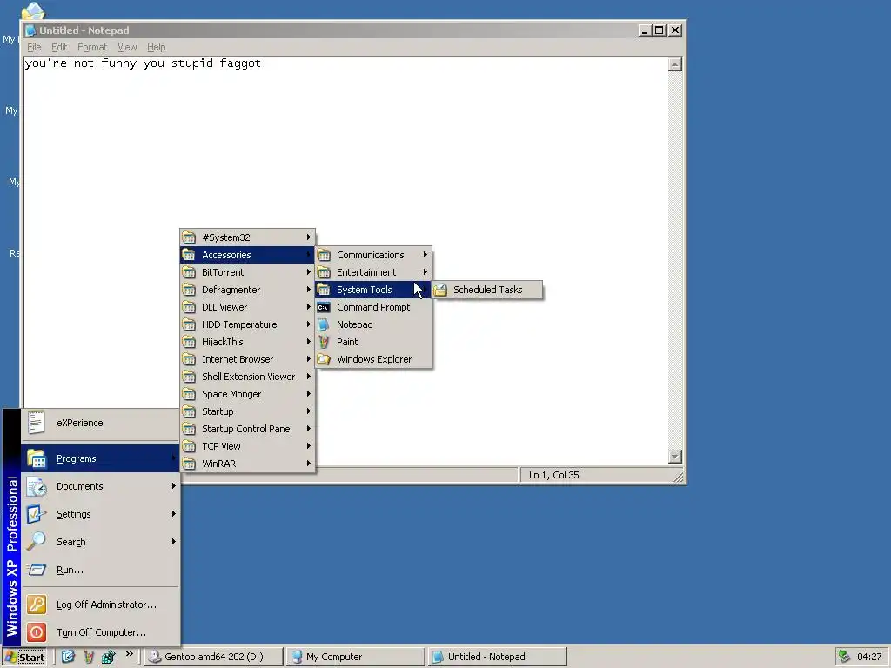The width and height of the screenshot is (891, 668).
Task: Click the HijackThis folder icon
Action: click(x=189, y=342)
